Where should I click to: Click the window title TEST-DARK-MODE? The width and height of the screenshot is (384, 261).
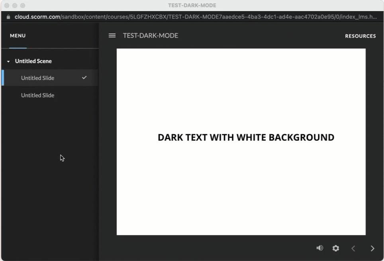point(192,6)
